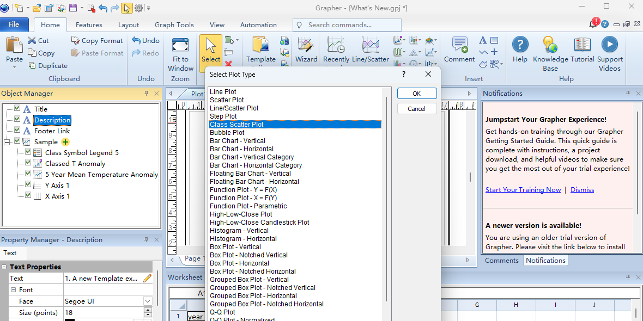
Task: Click the gear options quick access icon
Action: pyautogui.click(x=138, y=8)
